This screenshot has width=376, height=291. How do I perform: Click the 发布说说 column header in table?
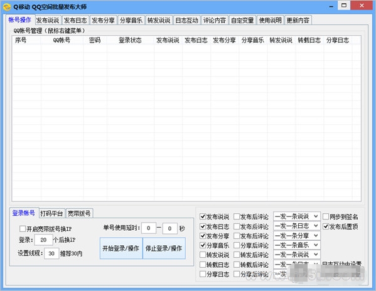pyautogui.click(x=168, y=40)
